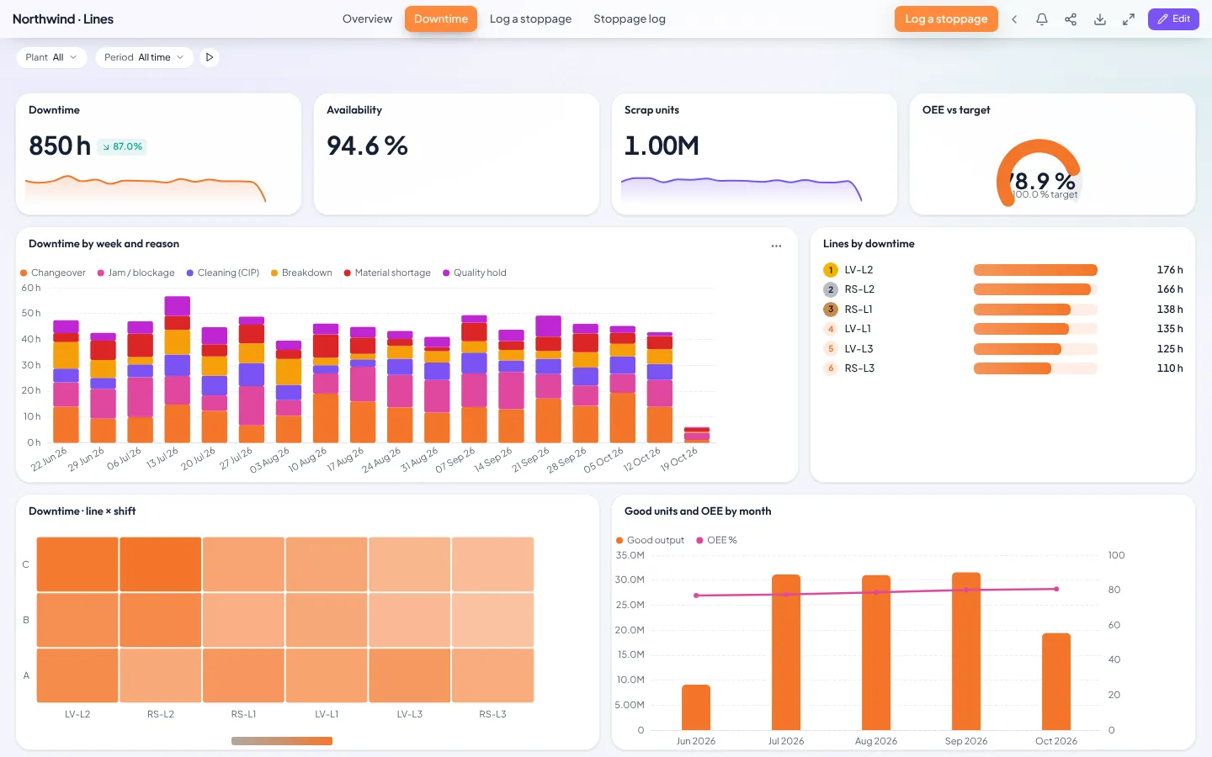Image resolution: width=1212 pixels, height=757 pixels.
Task: Click the share icon in header
Action: click(x=1071, y=19)
